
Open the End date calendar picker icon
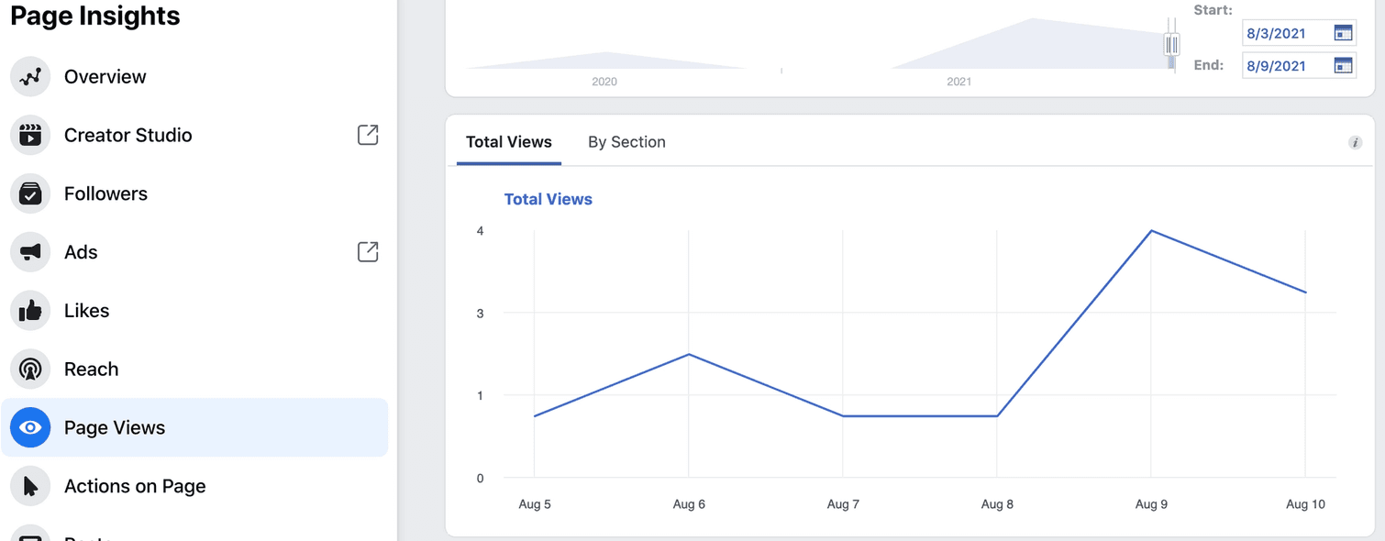(x=1344, y=65)
